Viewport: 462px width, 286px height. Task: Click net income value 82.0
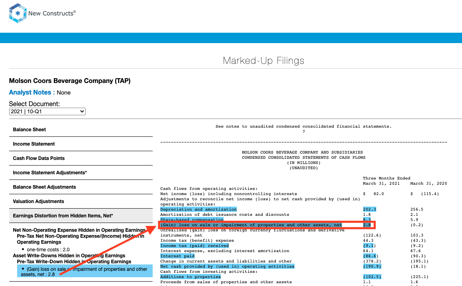coord(379,194)
